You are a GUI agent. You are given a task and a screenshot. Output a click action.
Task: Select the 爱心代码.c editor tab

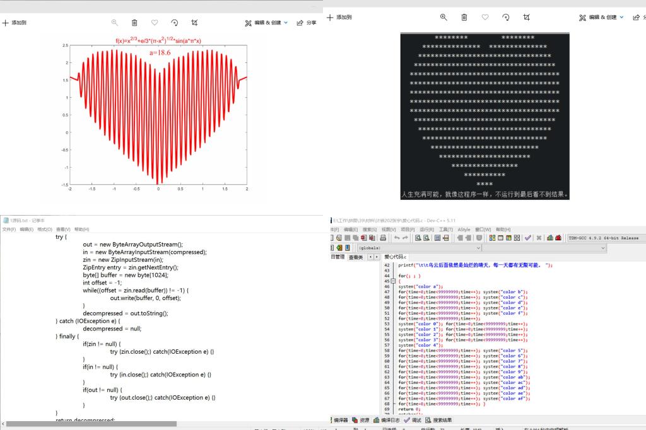click(396, 257)
